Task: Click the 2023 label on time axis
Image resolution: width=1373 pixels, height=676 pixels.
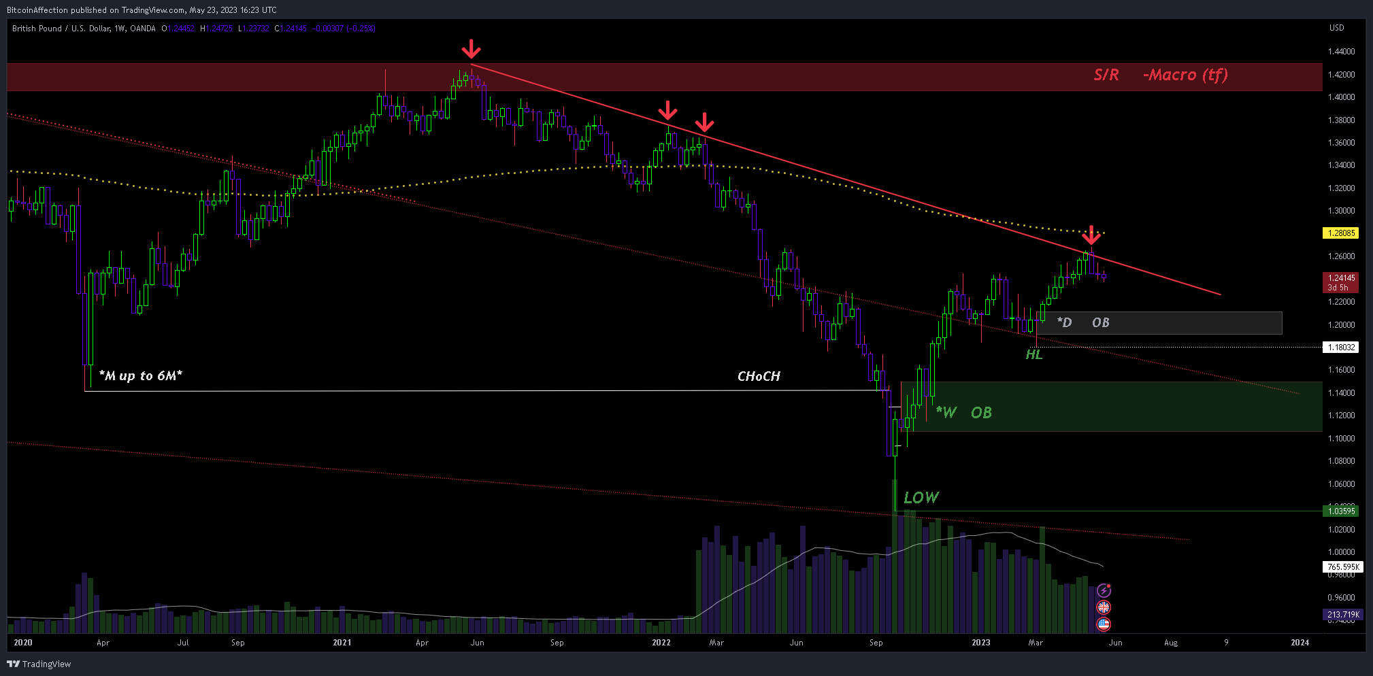Action: tap(981, 643)
